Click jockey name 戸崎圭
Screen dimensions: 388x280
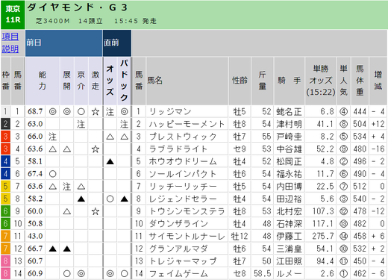point(289,137)
